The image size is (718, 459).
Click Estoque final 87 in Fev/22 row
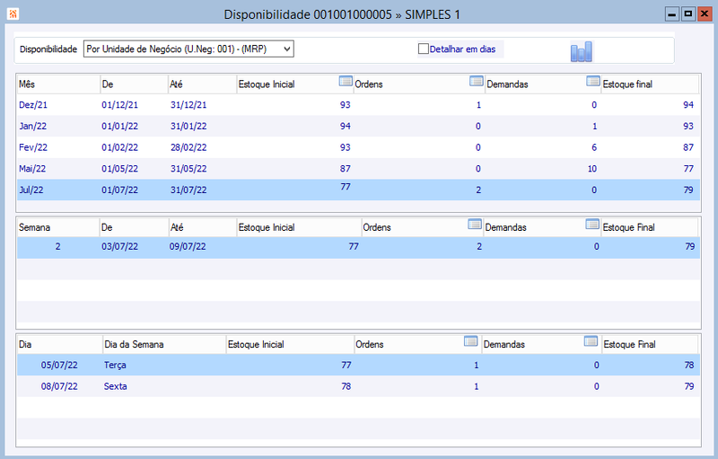pyautogui.click(x=688, y=147)
